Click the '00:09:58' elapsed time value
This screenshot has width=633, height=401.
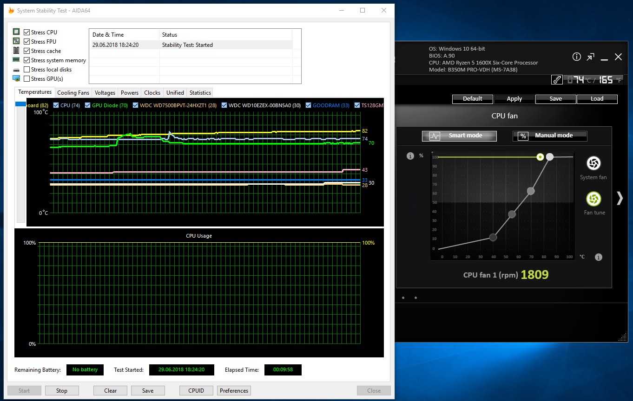pyautogui.click(x=283, y=370)
